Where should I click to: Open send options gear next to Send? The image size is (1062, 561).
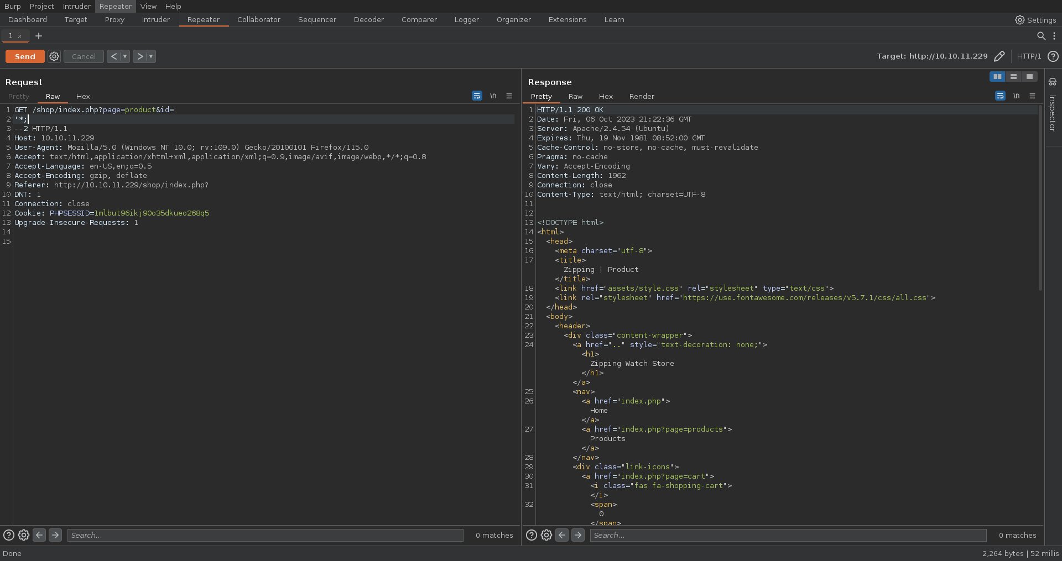pyautogui.click(x=54, y=56)
